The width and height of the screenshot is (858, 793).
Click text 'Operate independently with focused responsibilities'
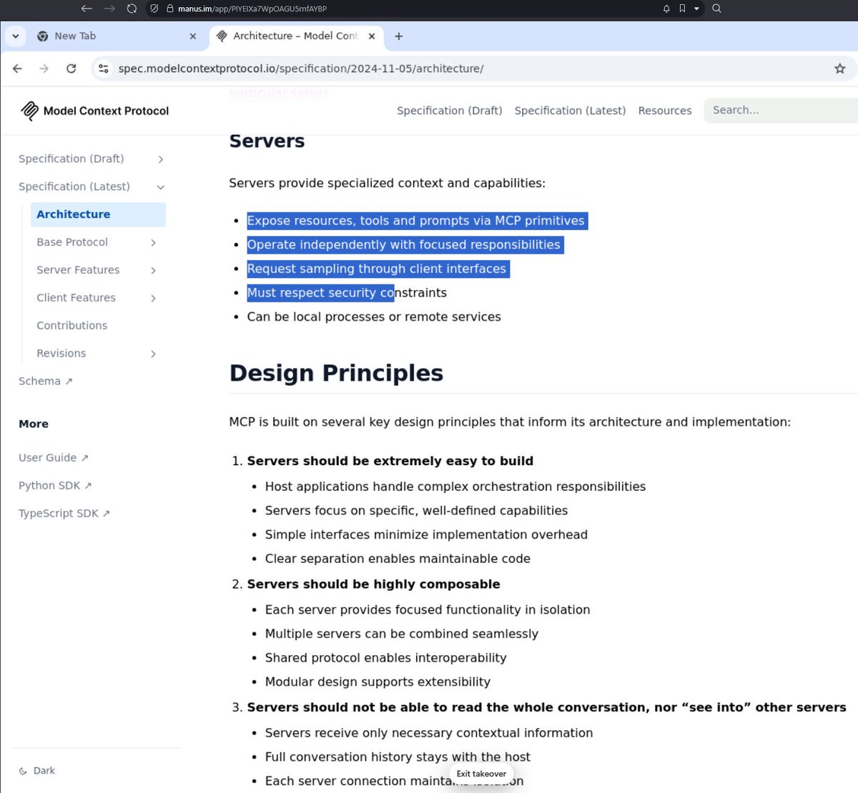click(x=404, y=245)
